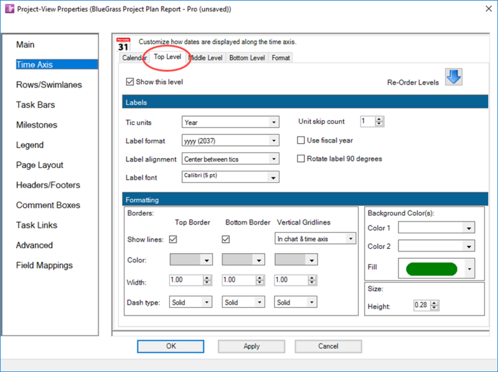Open the Background Color 2 picker
Viewport: 498px width, 372px height.
(x=436, y=246)
